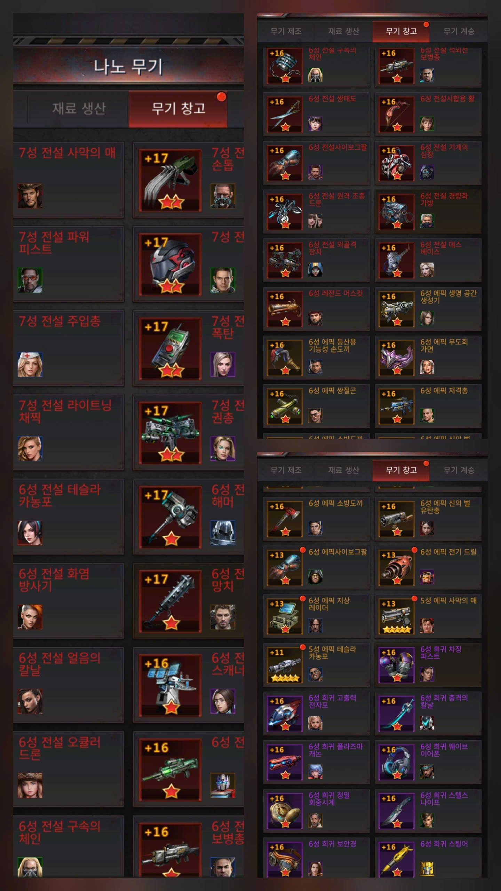Open the 5성 에픽 테슬라 카농포 five-star icon

[x=285, y=665]
